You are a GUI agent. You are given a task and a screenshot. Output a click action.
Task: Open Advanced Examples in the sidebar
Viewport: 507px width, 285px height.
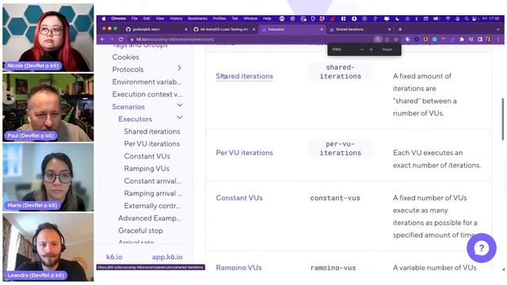coord(150,218)
